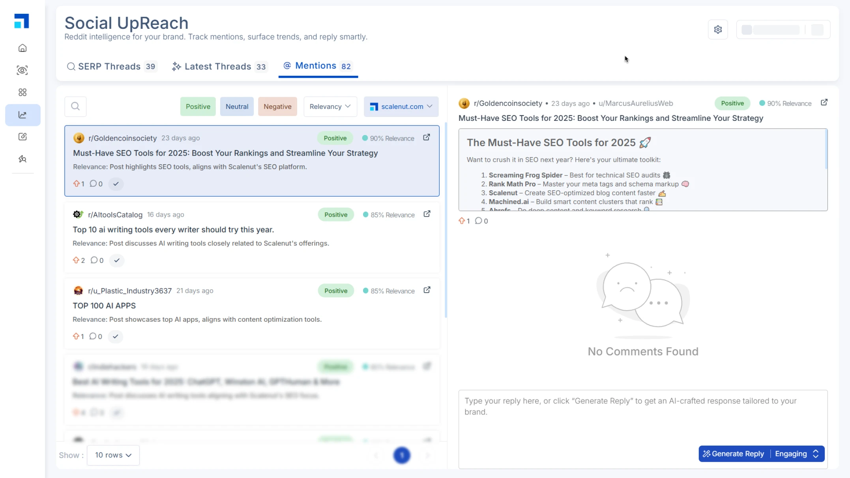Select the Mentions tab
The height and width of the screenshot is (478, 850).
point(318,66)
